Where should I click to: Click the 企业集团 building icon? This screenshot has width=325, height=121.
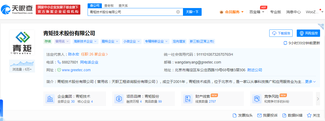click(50, 99)
